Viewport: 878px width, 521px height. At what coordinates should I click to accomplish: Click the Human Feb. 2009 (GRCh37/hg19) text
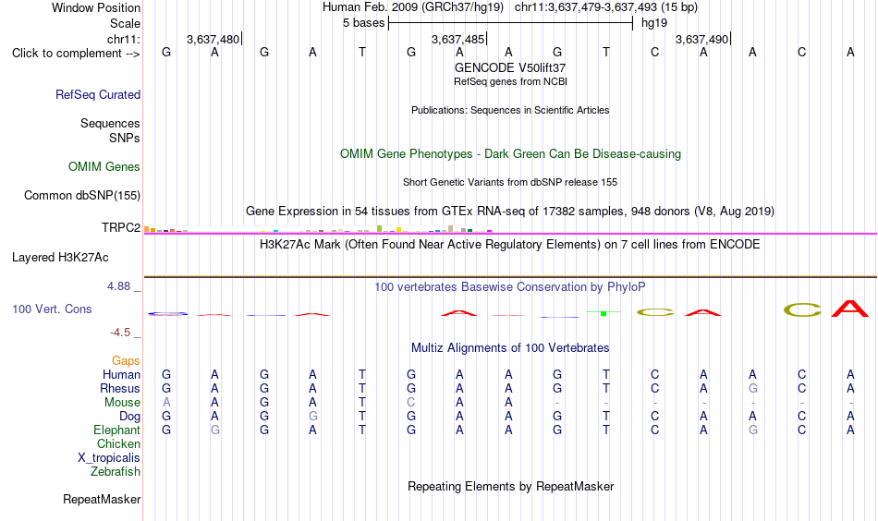(x=413, y=7)
